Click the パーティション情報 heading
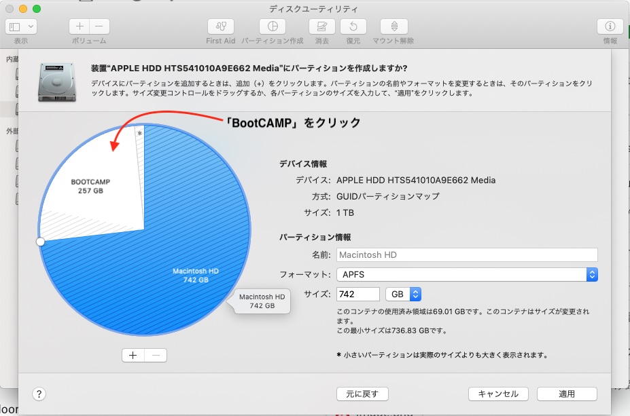Viewport: 630px width, 416px height. (315, 237)
